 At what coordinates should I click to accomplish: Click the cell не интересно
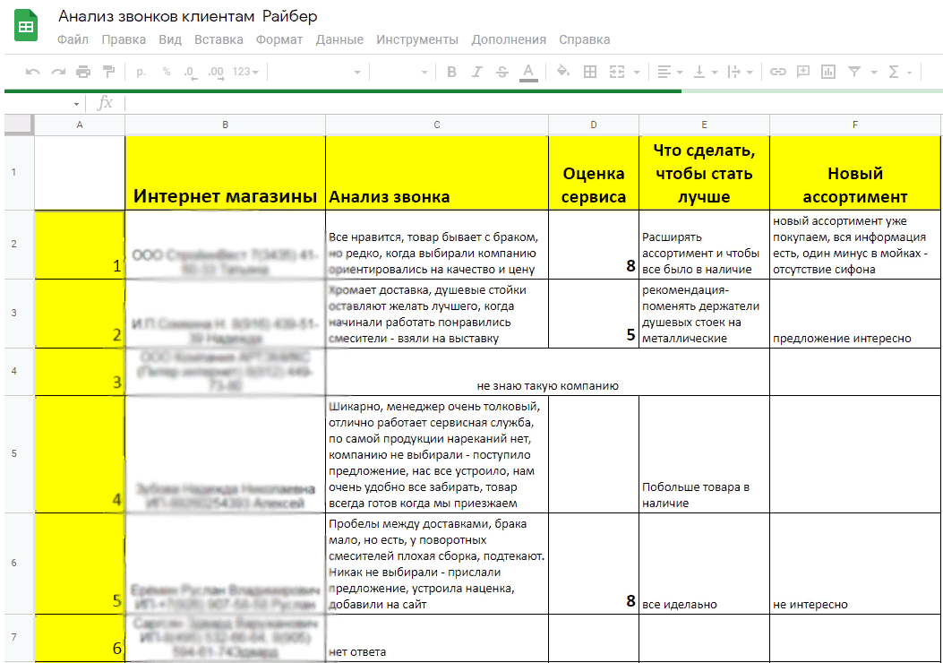pos(854,564)
